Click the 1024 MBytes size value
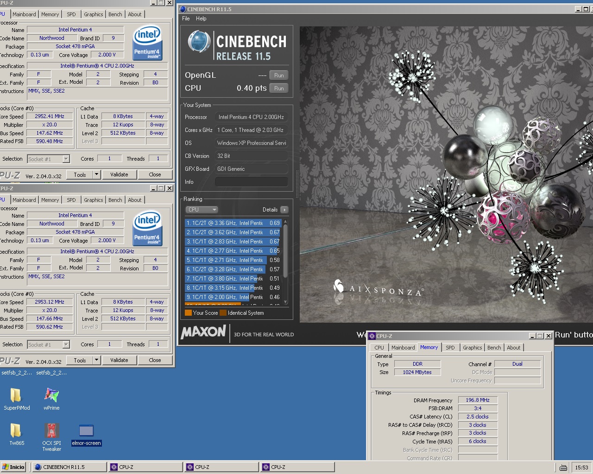593x474 pixels. (417, 372)
